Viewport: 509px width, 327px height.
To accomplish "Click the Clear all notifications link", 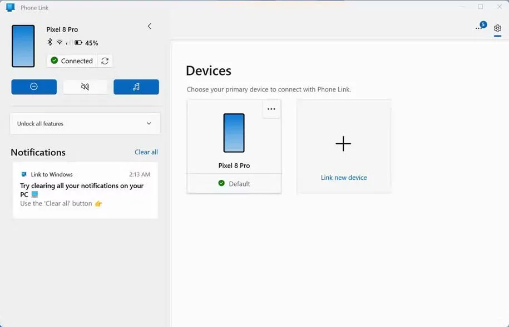I will click(146, 152).
